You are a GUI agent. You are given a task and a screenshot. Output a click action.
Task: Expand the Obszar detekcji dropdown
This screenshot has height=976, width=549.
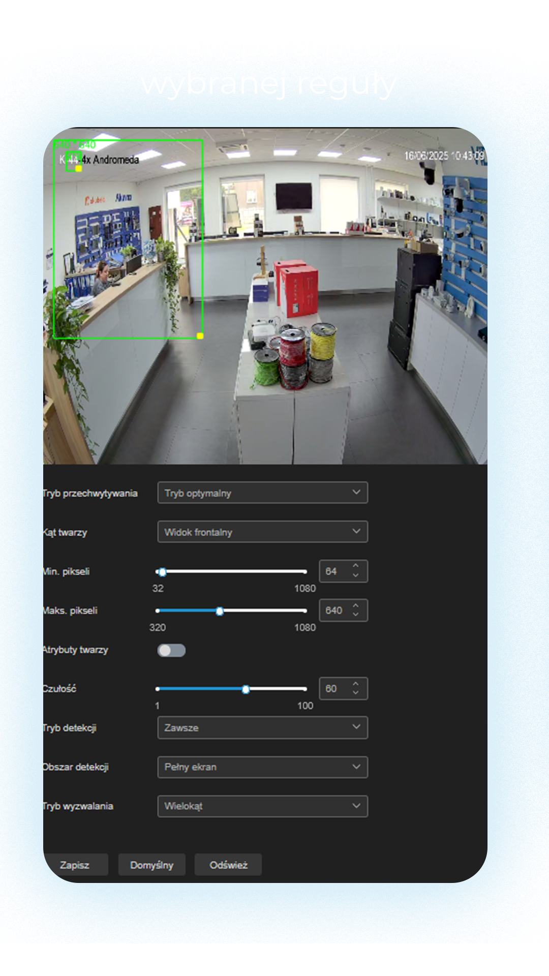(x=262, y=767)
